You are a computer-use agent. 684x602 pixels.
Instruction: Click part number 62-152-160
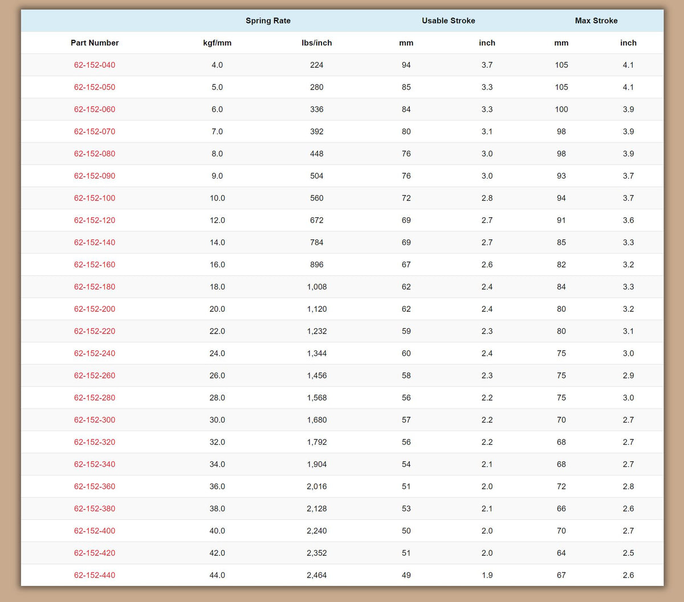pos(95,265)
